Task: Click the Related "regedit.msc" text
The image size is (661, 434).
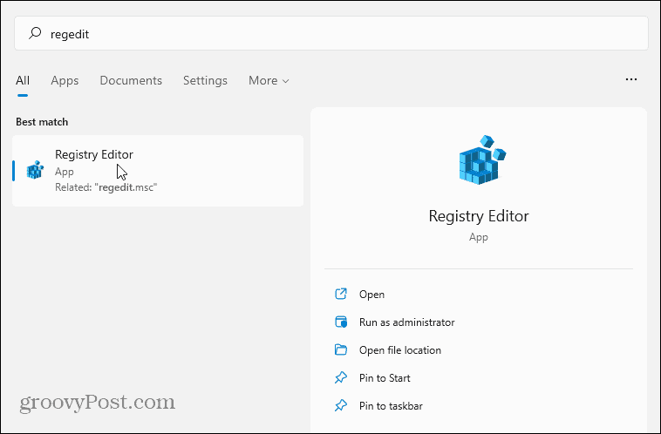Action: 106,187
